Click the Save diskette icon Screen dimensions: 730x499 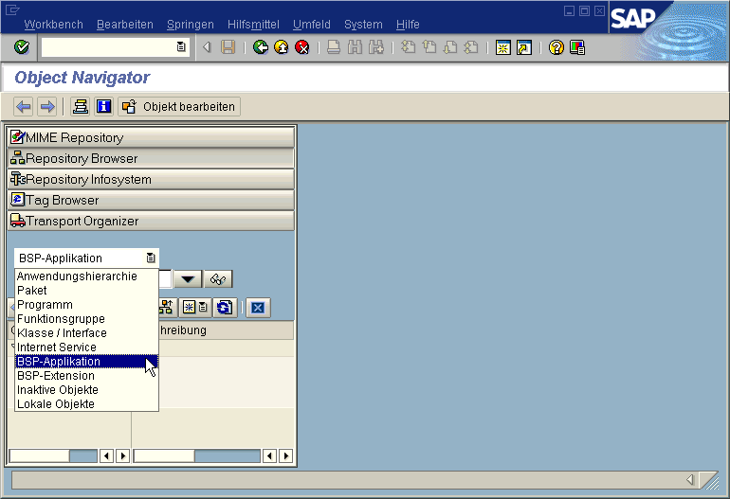tap(228, 47)
